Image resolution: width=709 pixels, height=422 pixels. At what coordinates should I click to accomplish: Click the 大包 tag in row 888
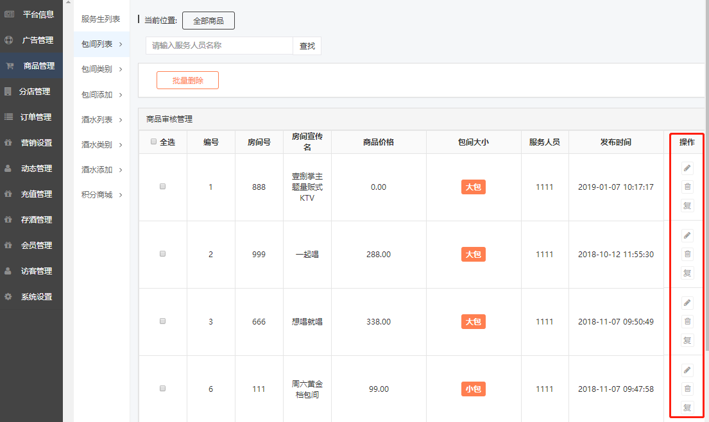(474, 187)
